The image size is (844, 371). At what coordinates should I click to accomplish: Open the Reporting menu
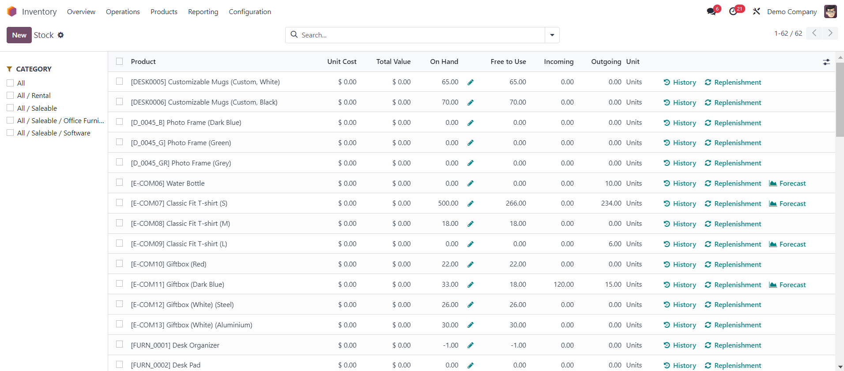[203, 12]
